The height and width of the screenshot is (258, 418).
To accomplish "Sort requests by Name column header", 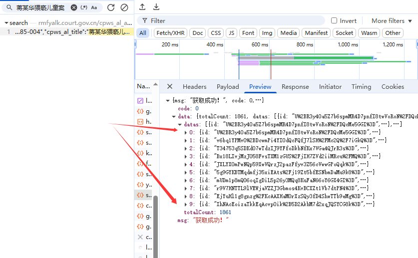I will pyautogui.click(x=143, y=86).
